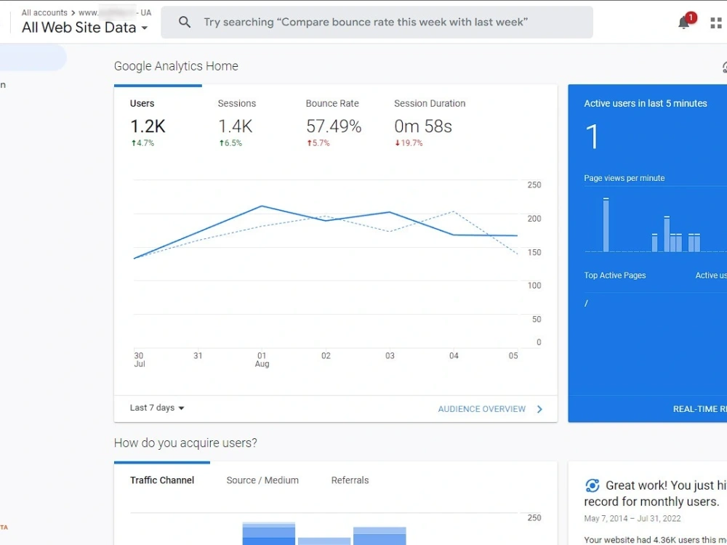Open the "Last 7 days" date range selector

tap(156, 408)
